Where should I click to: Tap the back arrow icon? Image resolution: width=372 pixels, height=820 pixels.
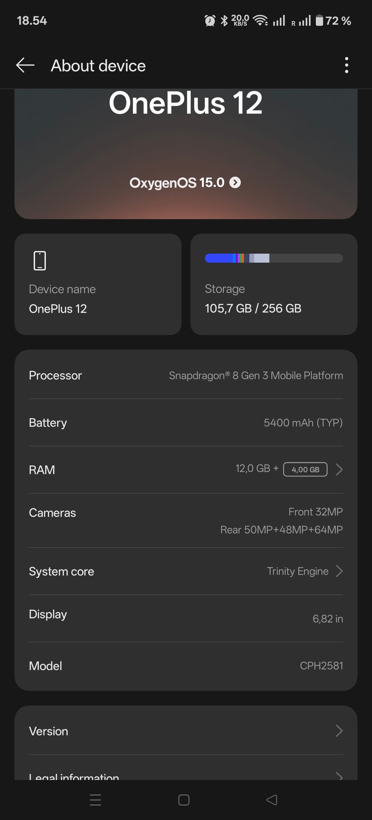[26, 65]
